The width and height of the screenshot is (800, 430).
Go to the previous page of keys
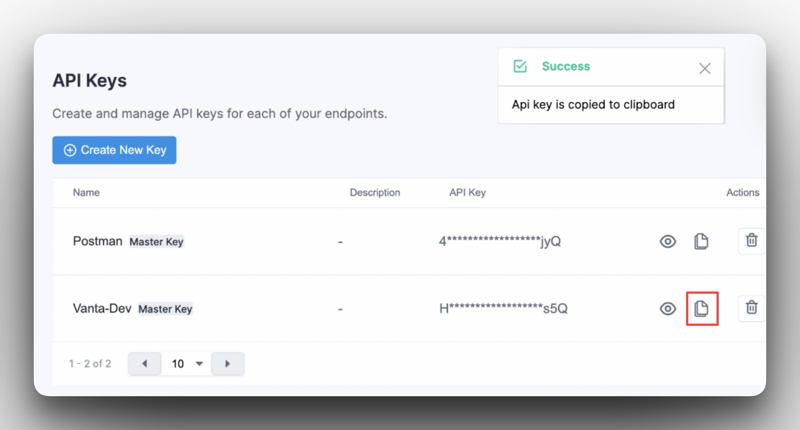(x=145, y=363)
